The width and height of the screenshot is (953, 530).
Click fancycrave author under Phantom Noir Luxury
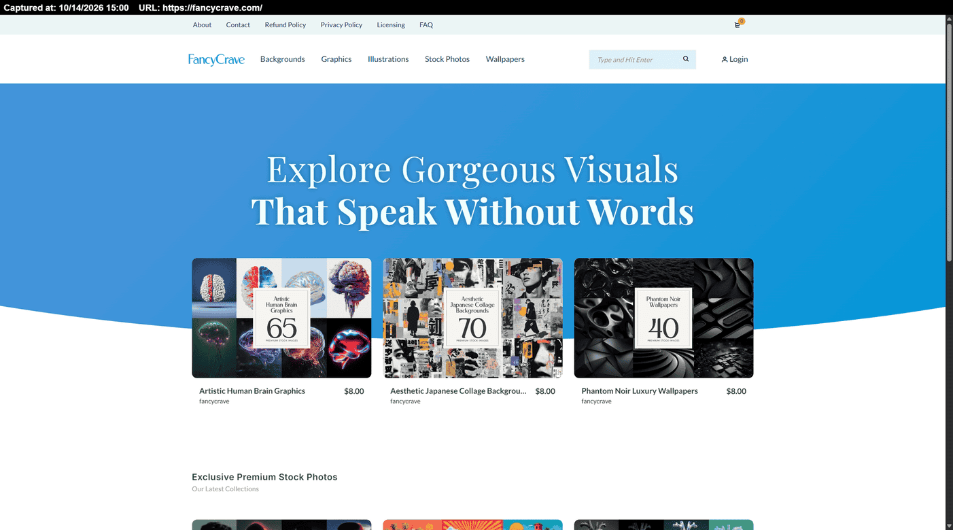596,401
